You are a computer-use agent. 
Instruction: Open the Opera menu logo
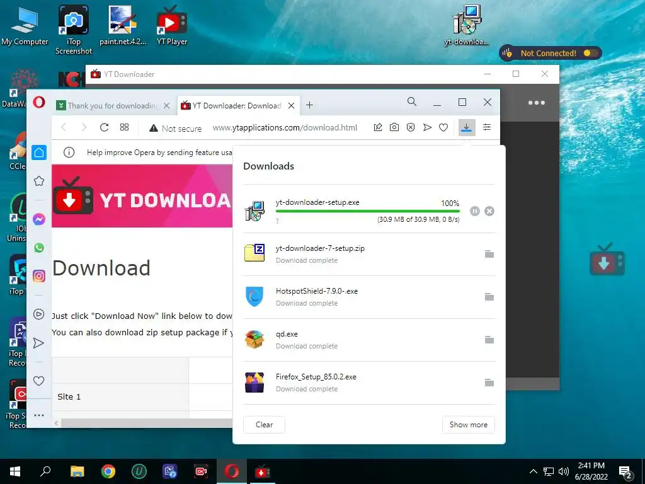tap(39, 102)
